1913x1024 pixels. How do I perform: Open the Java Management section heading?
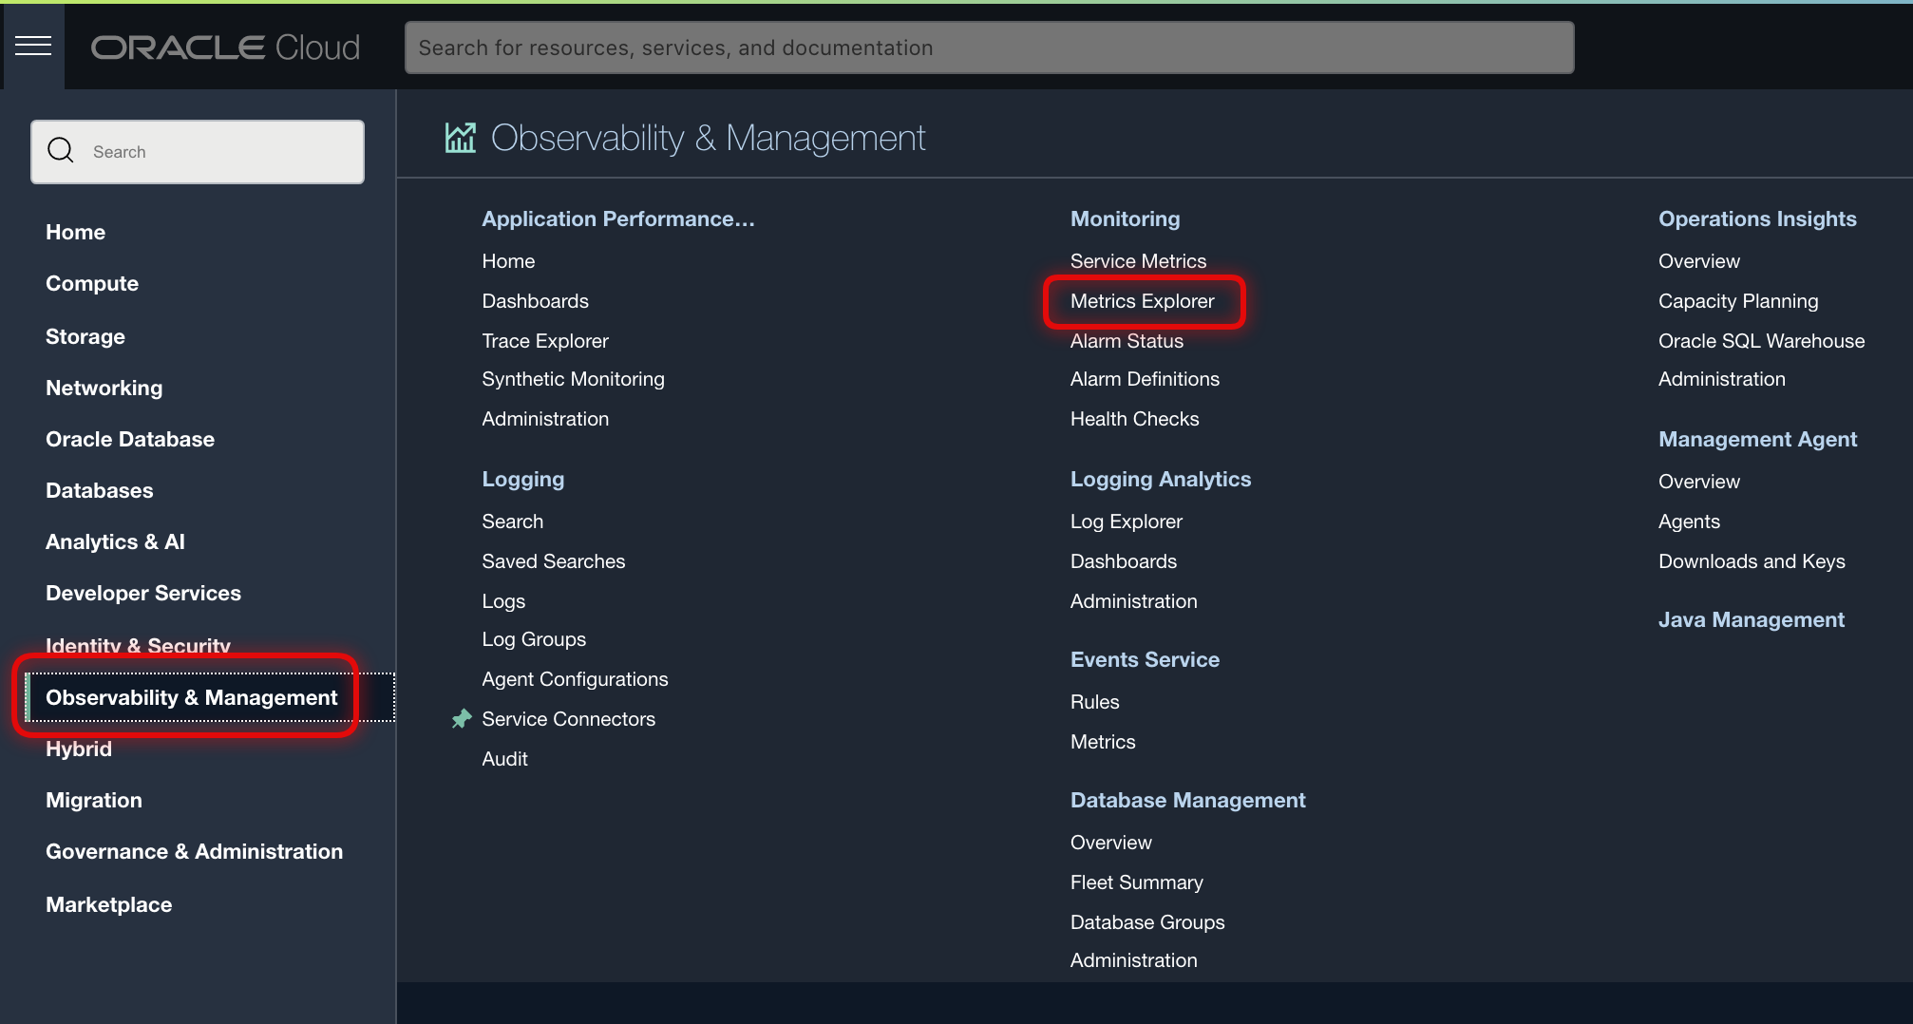1751,618
